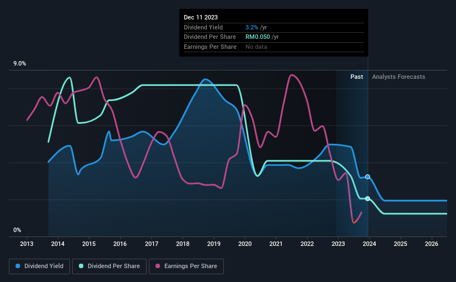456x282 pixels.
Task: Click the 2022 x-axis label
Action: (307, 244)
